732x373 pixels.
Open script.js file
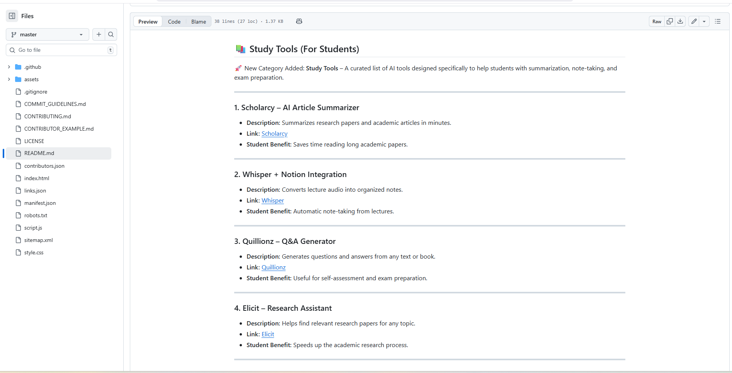coord(33,228)
